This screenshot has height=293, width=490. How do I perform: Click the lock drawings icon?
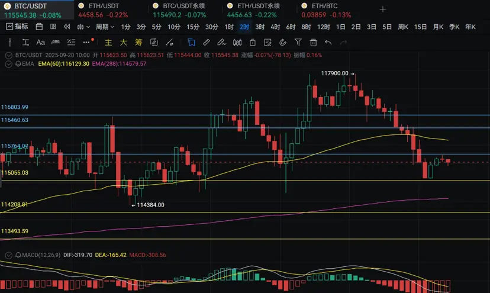pos(253,42)
